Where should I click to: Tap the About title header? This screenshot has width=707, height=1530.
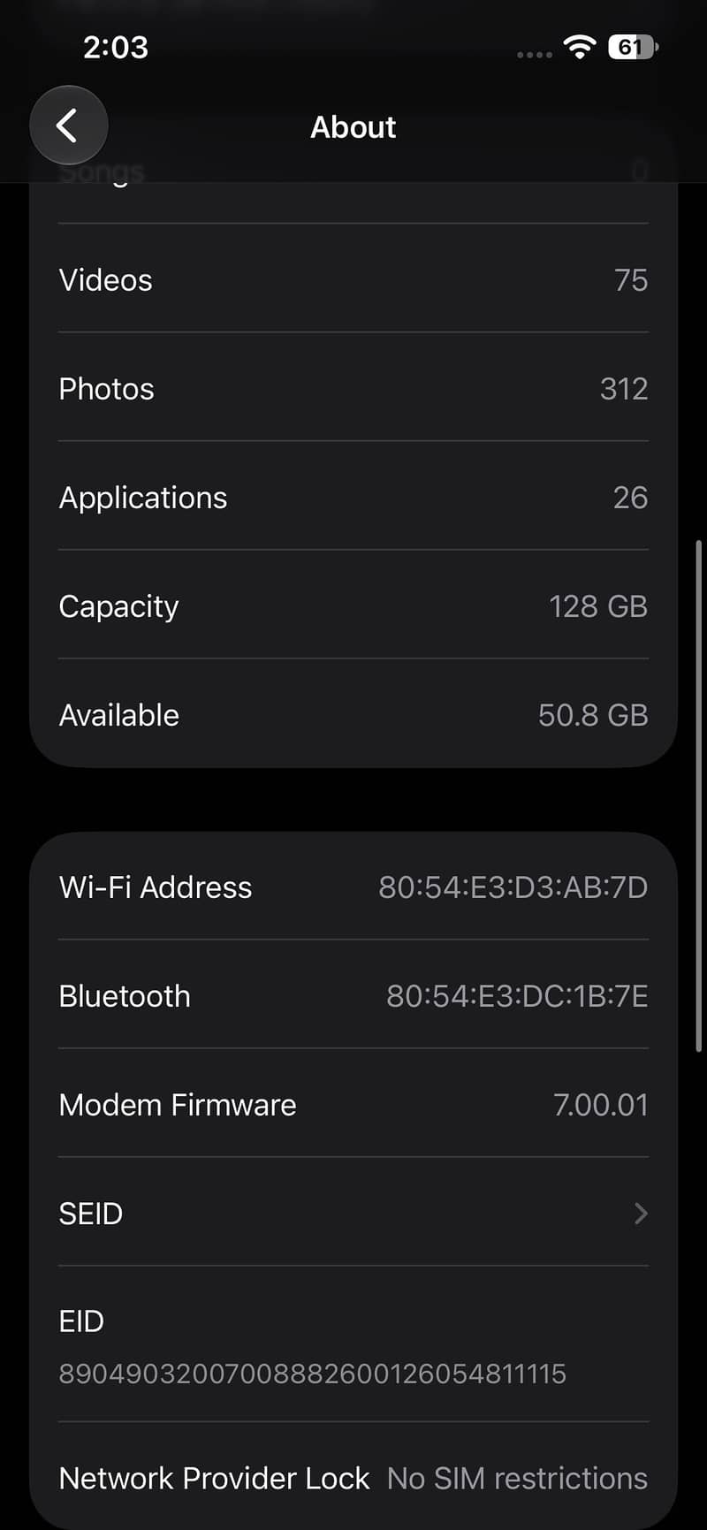pyautogui.click(x=353, y=127)
